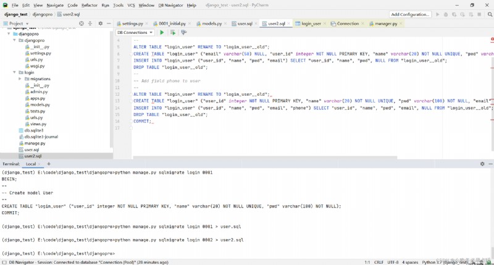494x265 pixels.
Task: Select manage.py in project tree
Action: tap(35, 143)
